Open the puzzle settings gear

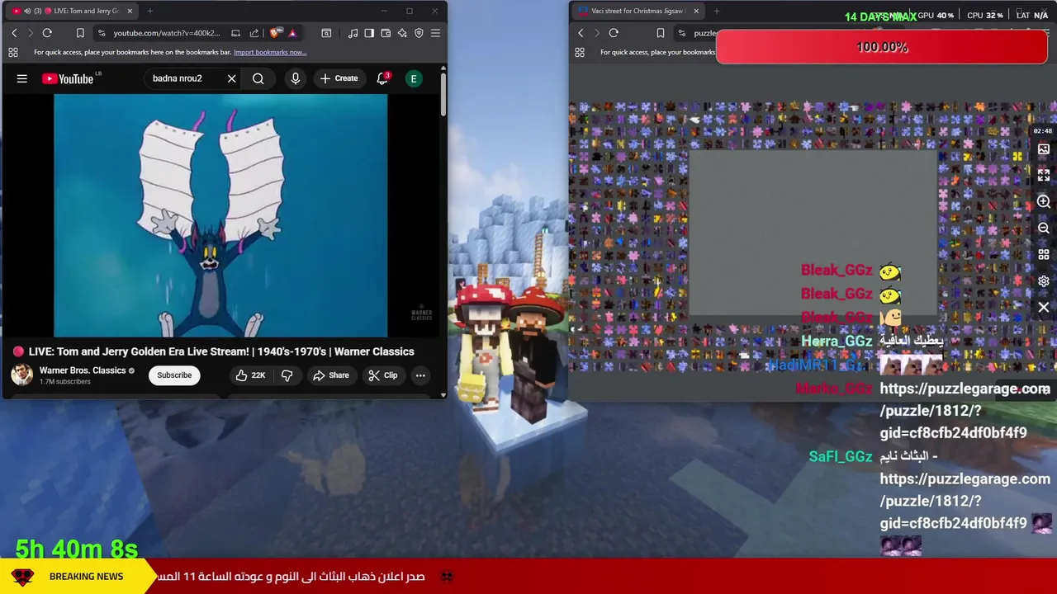pos(1044,281)
